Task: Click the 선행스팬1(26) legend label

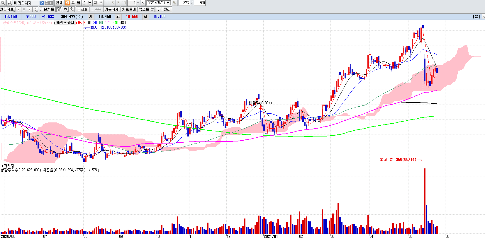Action: point(14,23)
